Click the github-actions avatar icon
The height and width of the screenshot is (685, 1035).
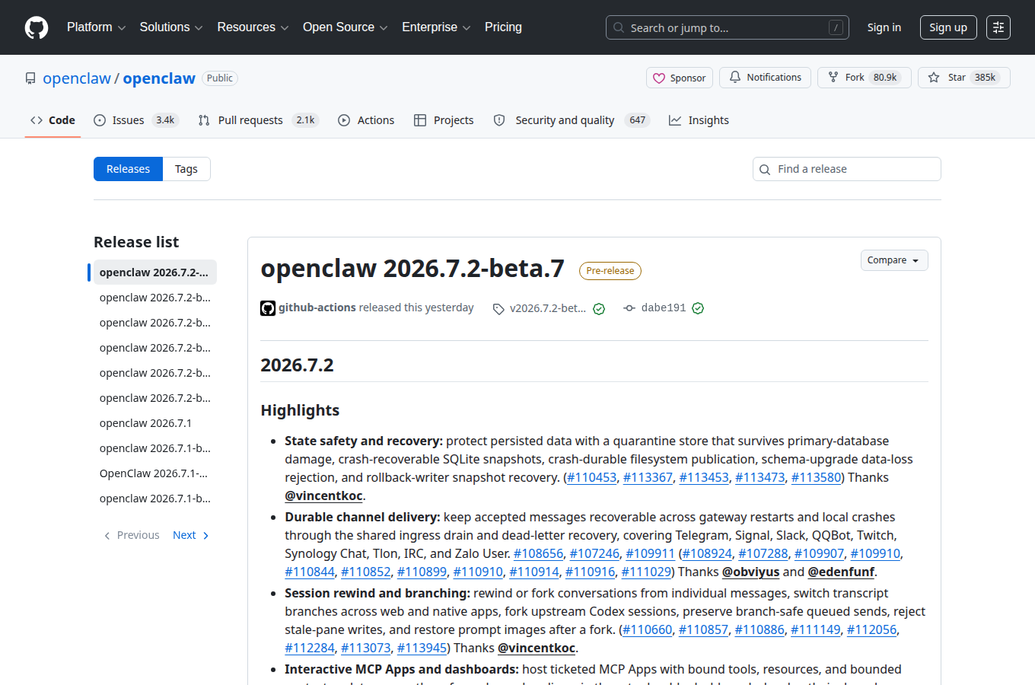click(268, 308)
